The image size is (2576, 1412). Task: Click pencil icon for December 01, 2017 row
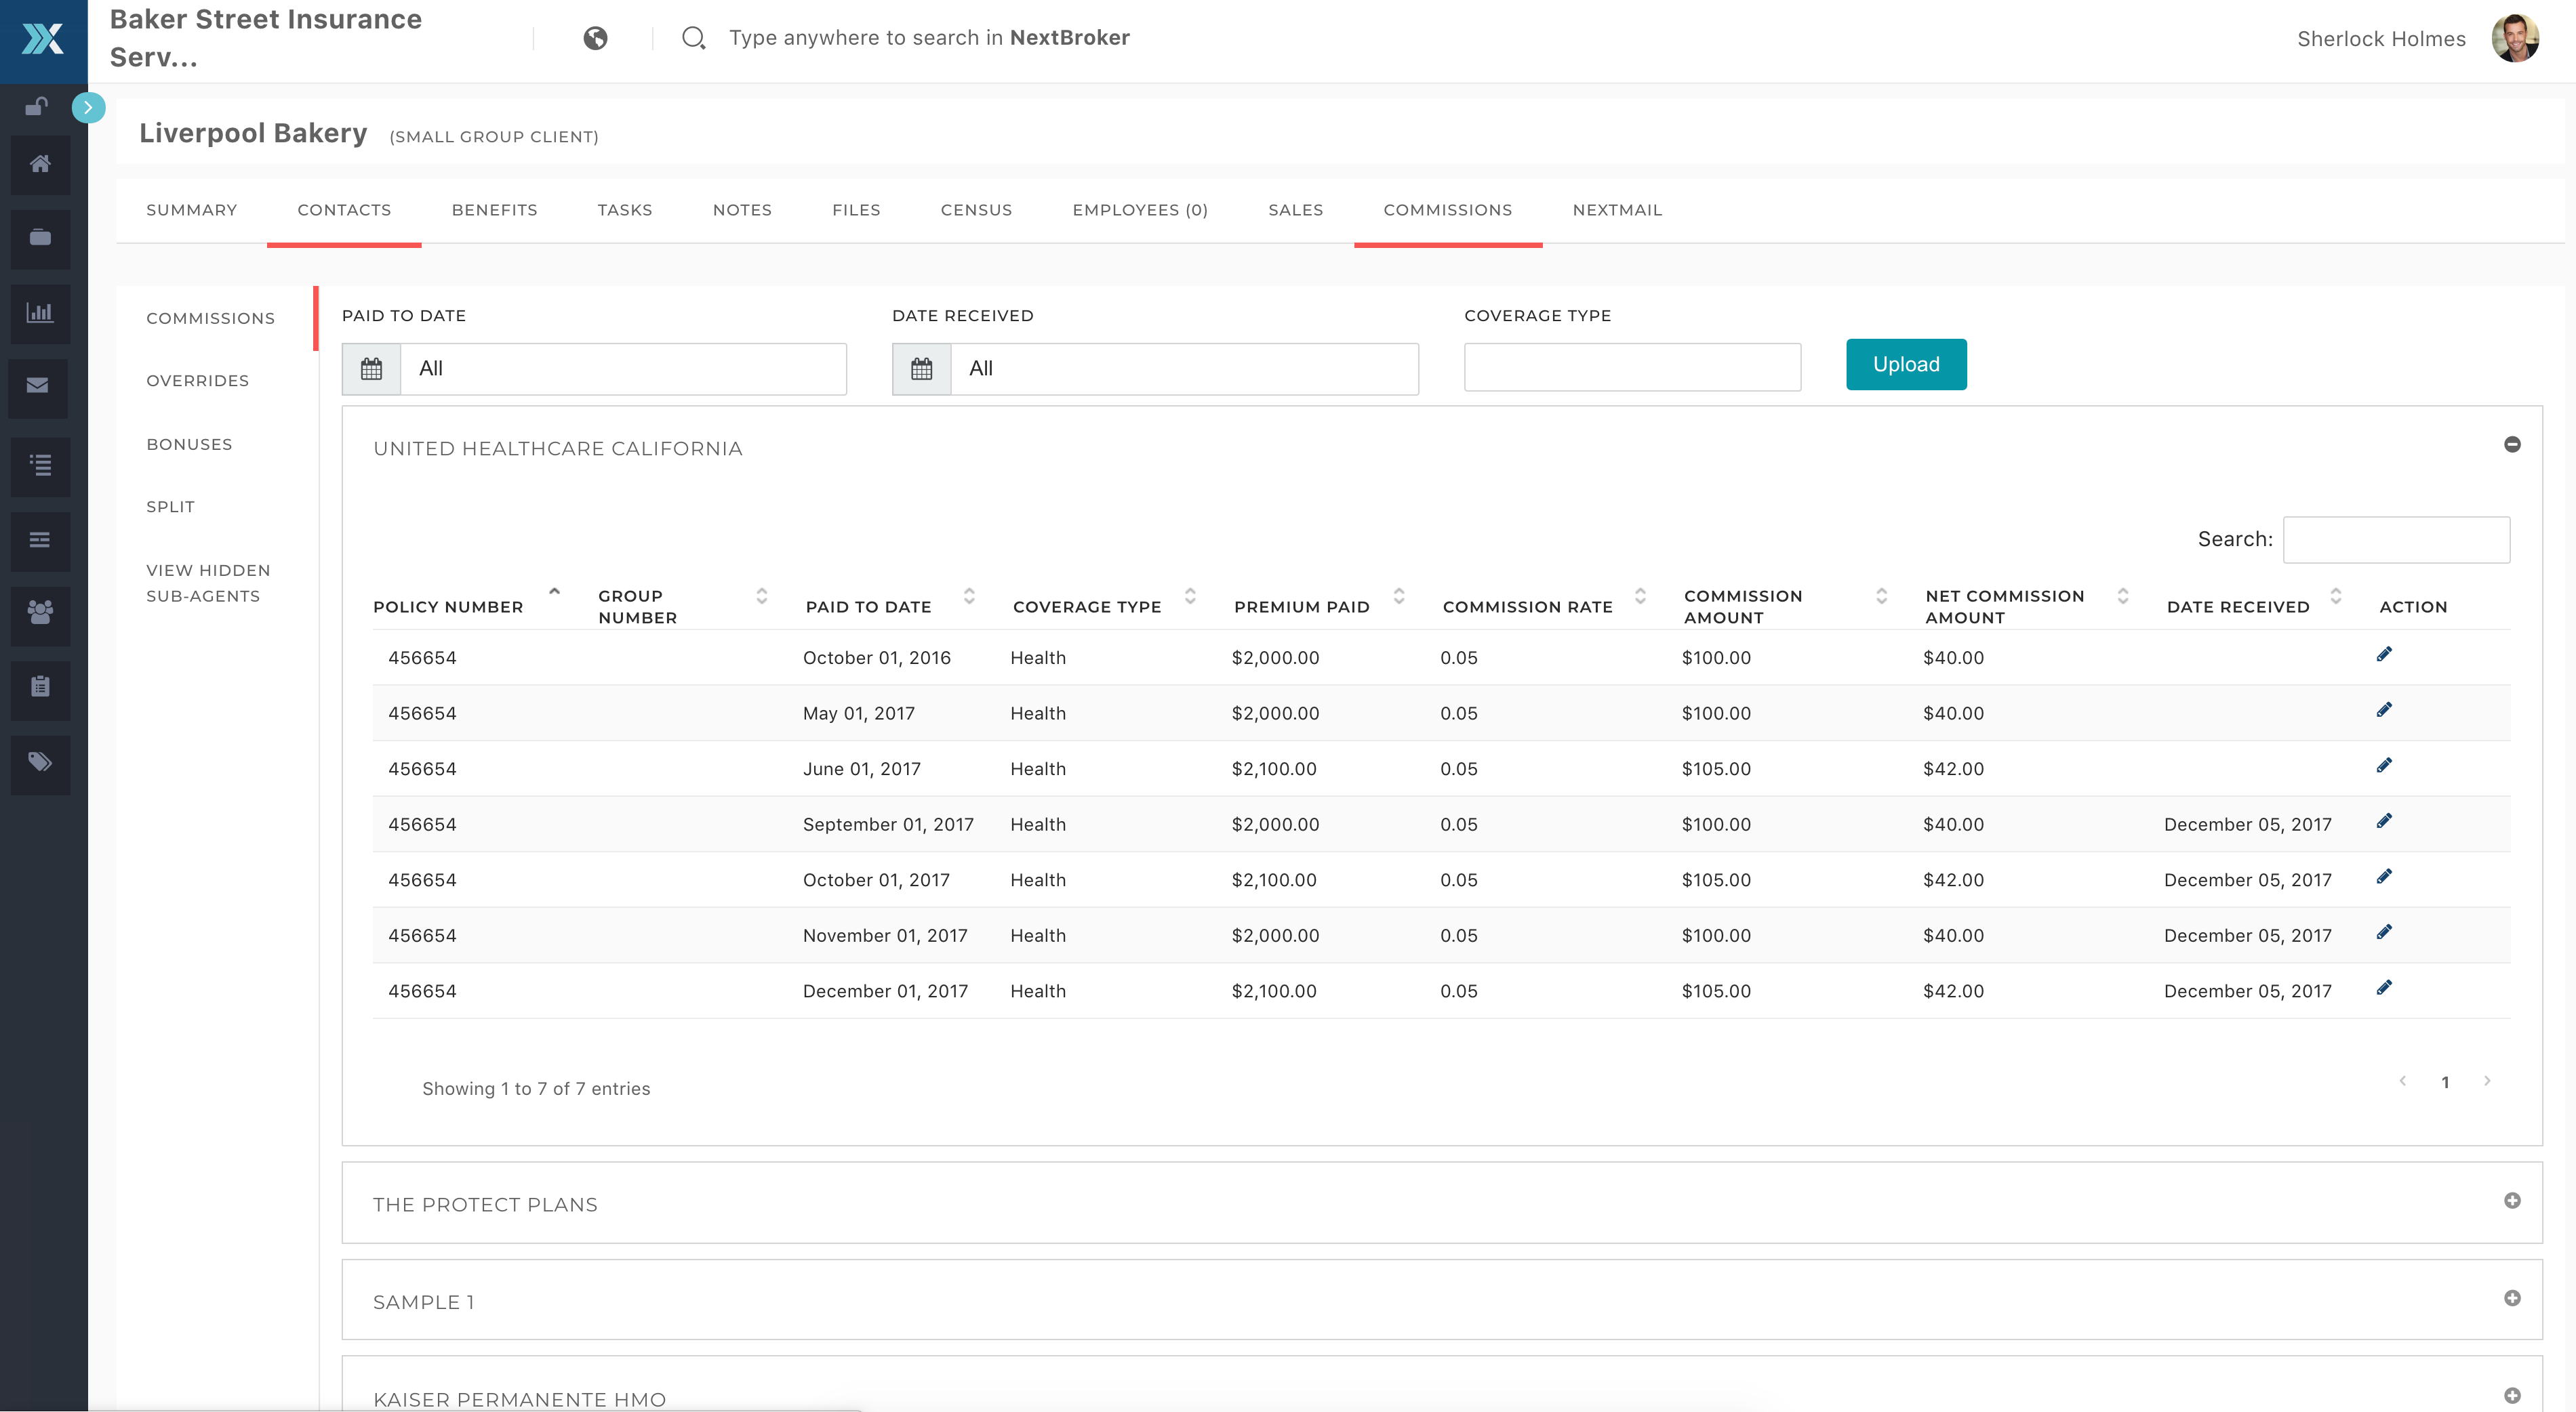pos(2384,989)
